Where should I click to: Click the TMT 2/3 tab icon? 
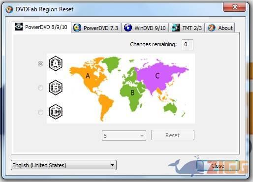pos(175,28)
